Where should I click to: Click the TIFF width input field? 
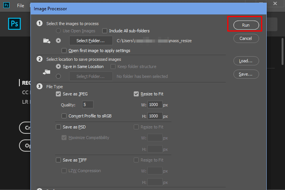pyautogui.click(x=155, y=171)
